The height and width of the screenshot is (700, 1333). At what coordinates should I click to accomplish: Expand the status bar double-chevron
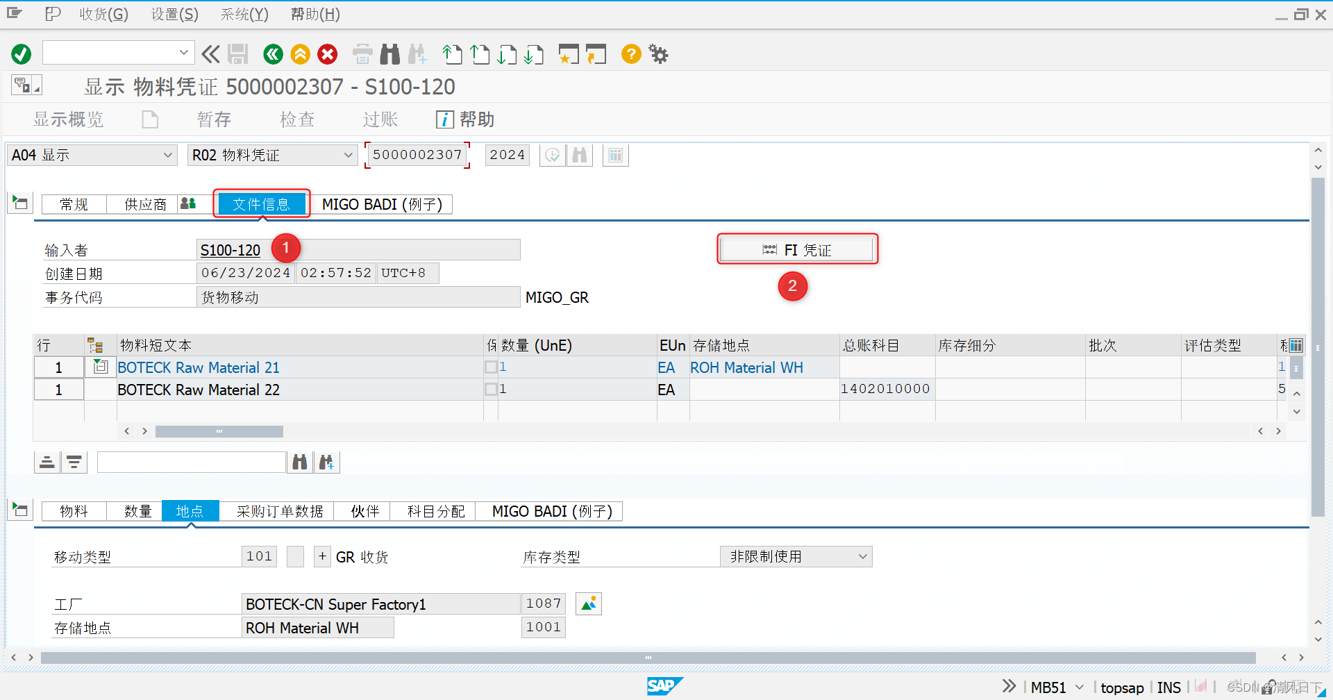click(1009, 686)
